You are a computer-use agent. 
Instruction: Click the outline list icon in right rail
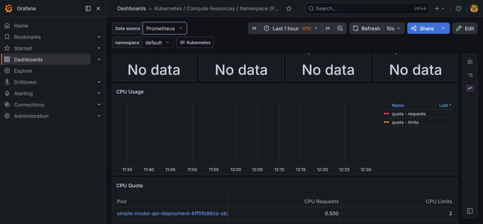click(x=470, y=75)
